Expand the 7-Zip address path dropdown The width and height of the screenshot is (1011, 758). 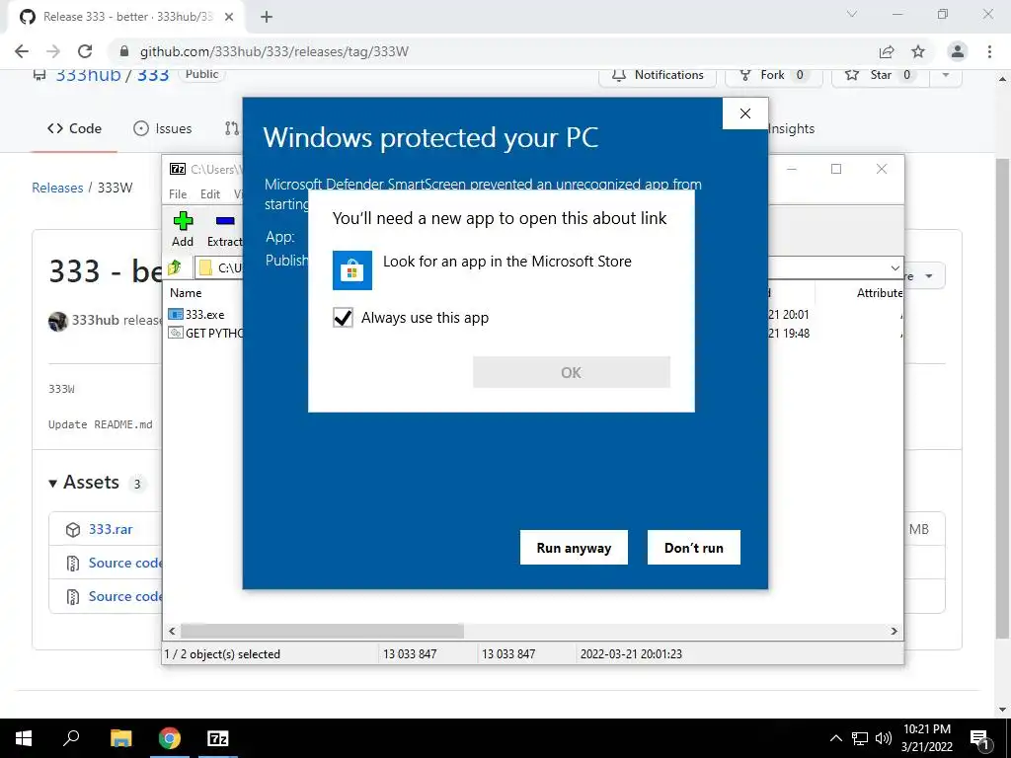point(894,267)
